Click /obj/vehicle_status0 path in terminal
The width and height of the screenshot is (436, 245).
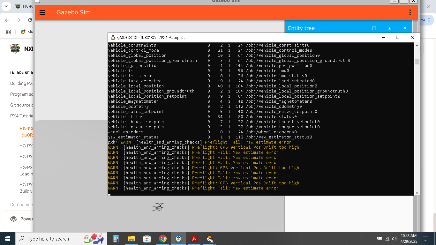coord(271,116)
